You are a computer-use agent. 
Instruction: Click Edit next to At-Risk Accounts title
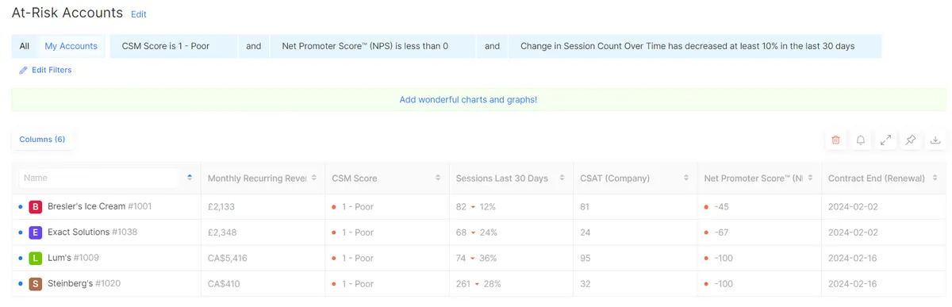pos(139,14)
